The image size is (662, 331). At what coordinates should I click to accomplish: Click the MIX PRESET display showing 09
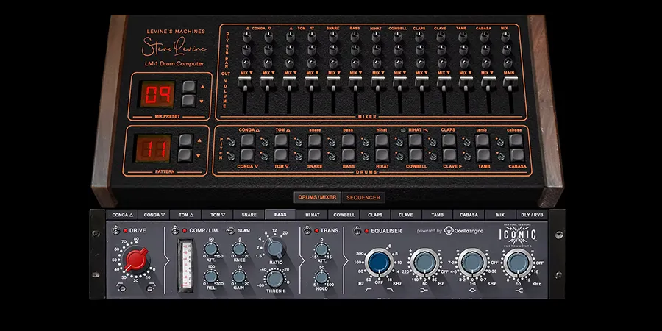click(x=157, y=93)
